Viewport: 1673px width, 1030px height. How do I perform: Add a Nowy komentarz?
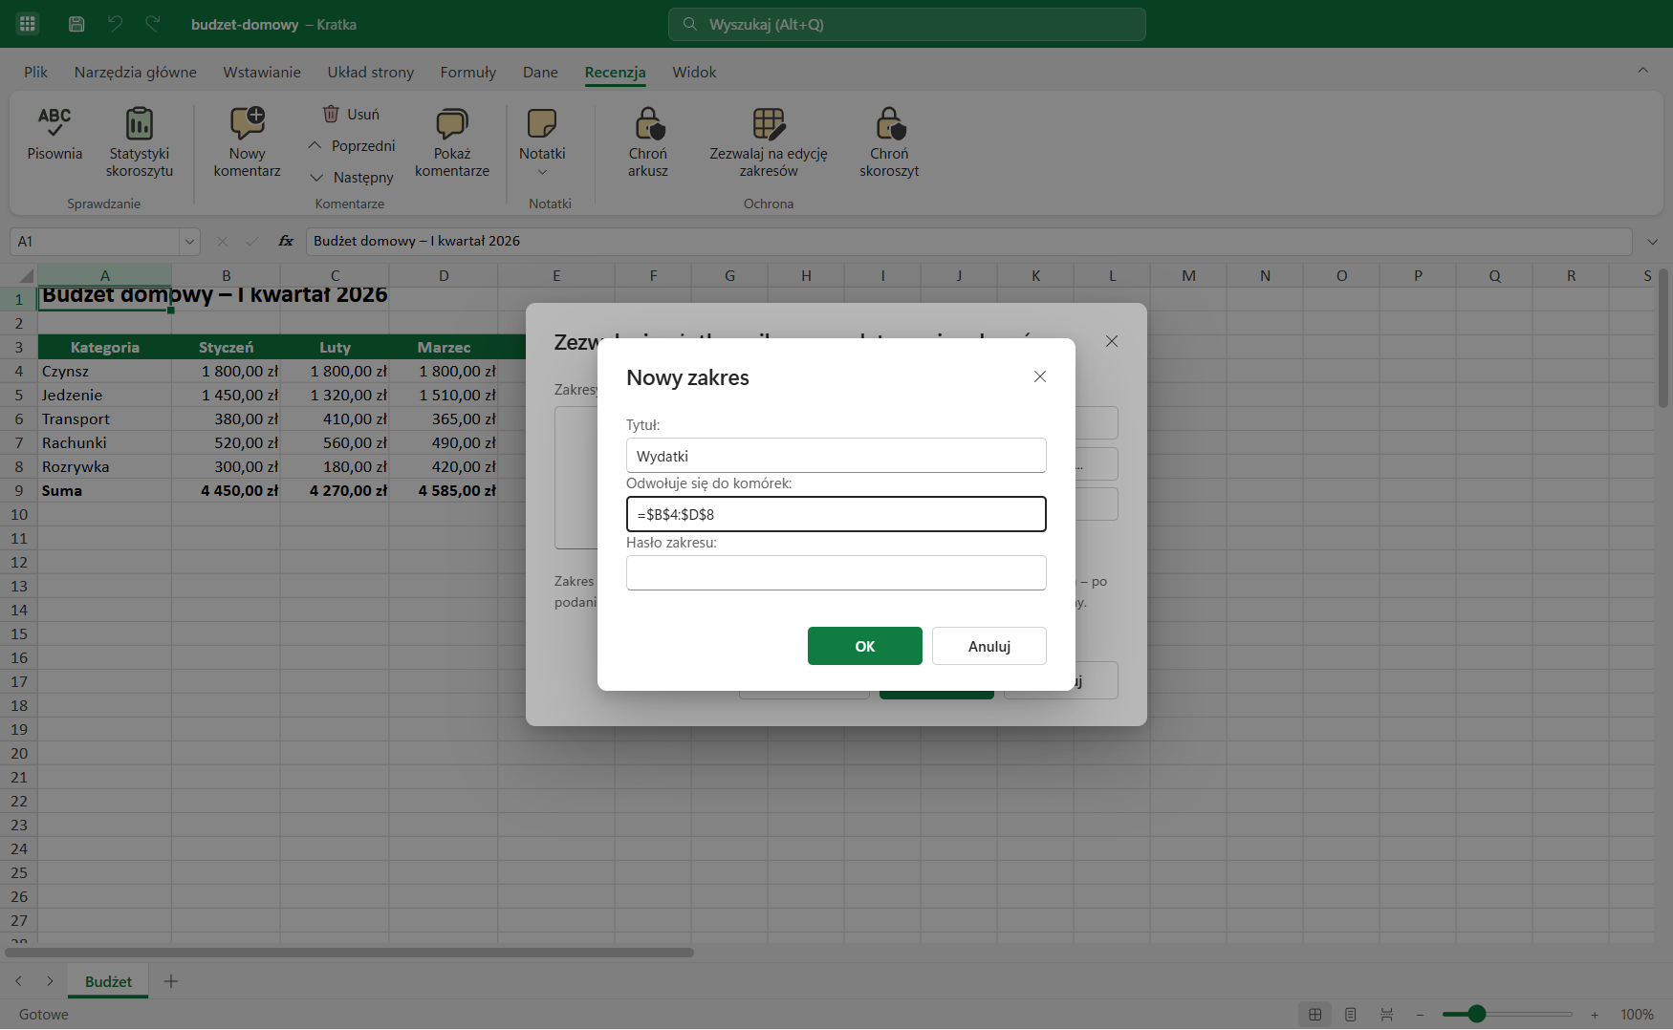point(248,142)
